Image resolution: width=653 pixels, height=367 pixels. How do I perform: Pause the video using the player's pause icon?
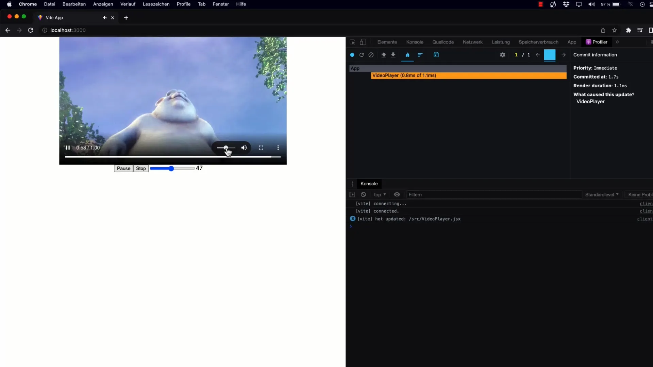68,147
